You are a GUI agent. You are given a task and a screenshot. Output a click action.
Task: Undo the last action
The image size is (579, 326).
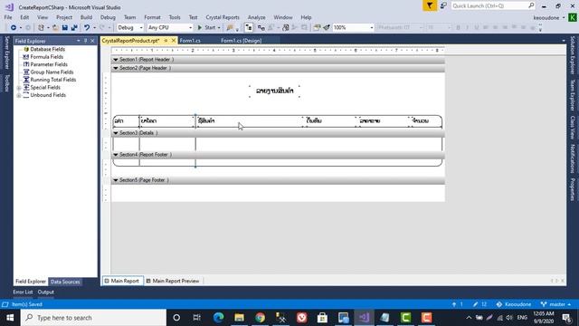[87, 28]
